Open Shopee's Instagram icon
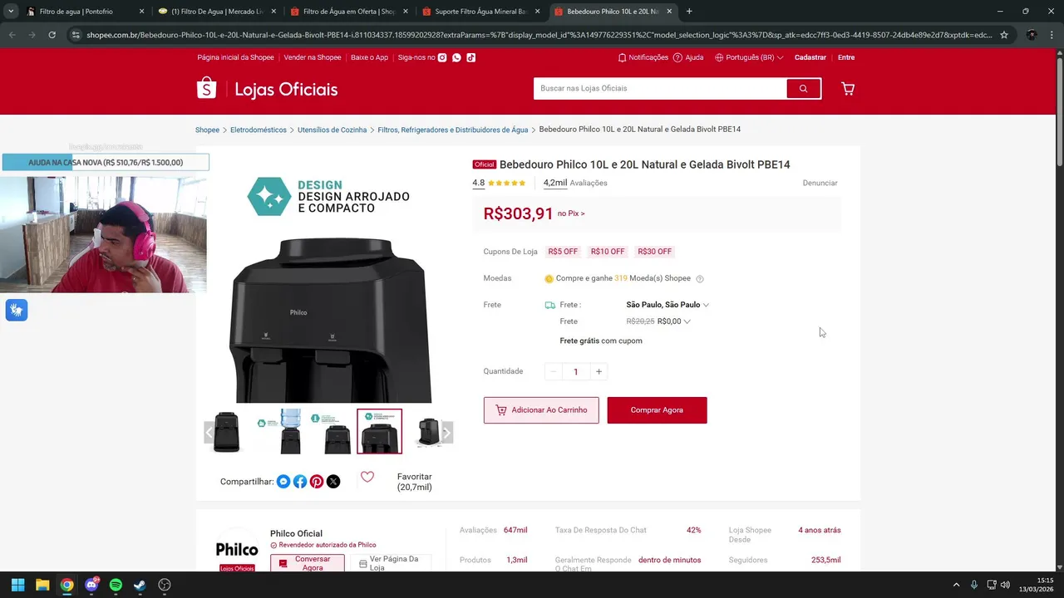The width and height of the screenshot is (1064, 598). (443, 57)
